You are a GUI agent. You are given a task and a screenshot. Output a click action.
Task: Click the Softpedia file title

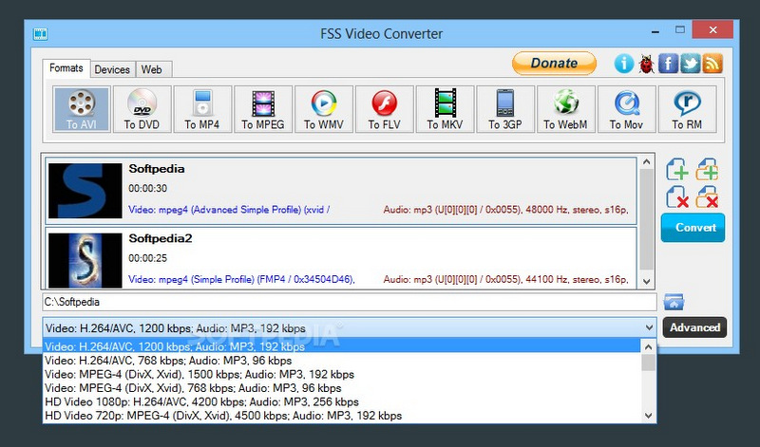click(157, 169)
